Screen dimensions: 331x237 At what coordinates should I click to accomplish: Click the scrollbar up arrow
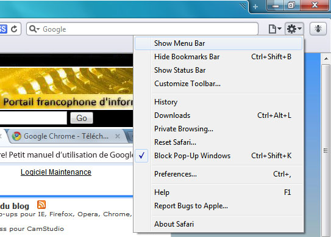point(326,59)
